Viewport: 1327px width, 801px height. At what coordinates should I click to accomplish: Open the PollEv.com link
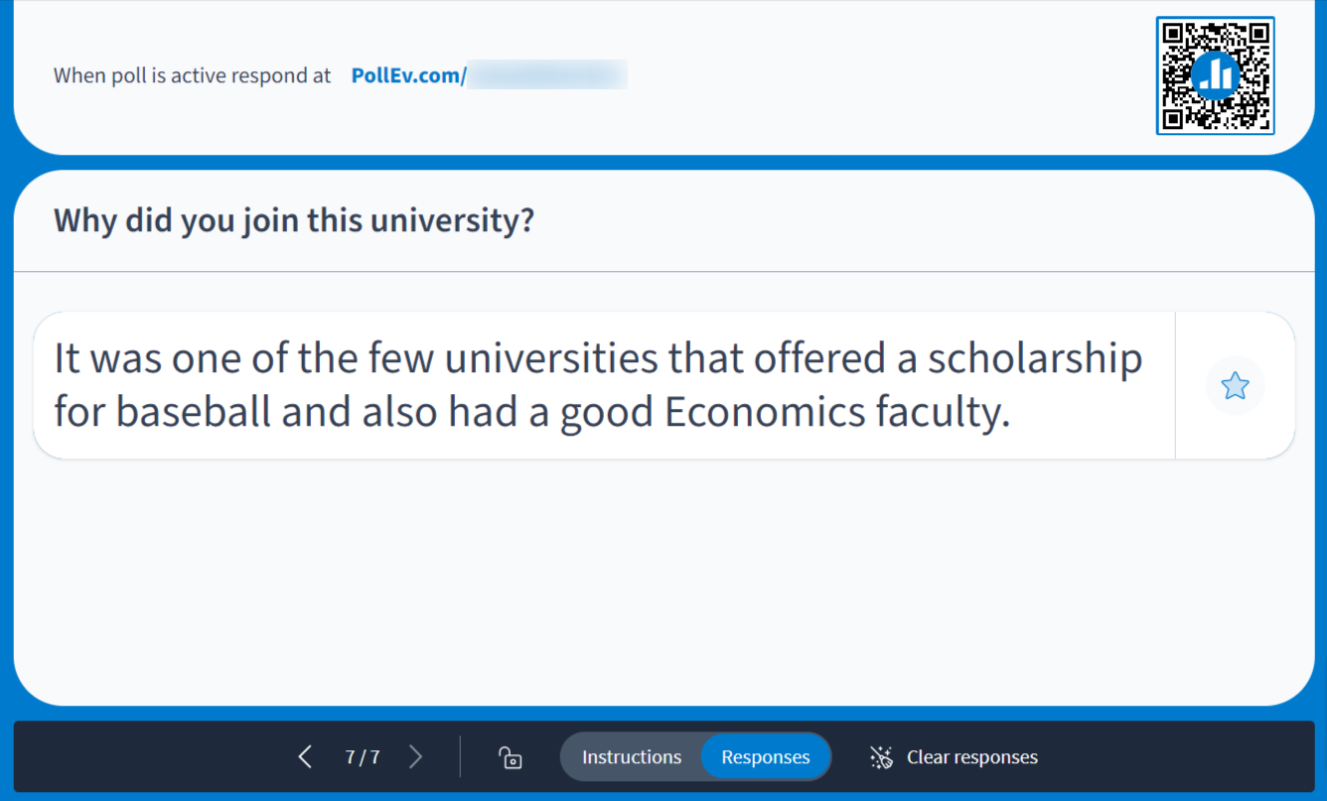[x=408, y=75]
